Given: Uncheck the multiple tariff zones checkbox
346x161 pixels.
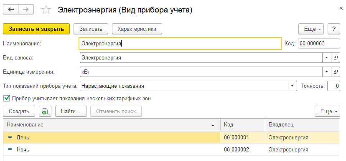Looking at the screenshot, I should 7,98.
